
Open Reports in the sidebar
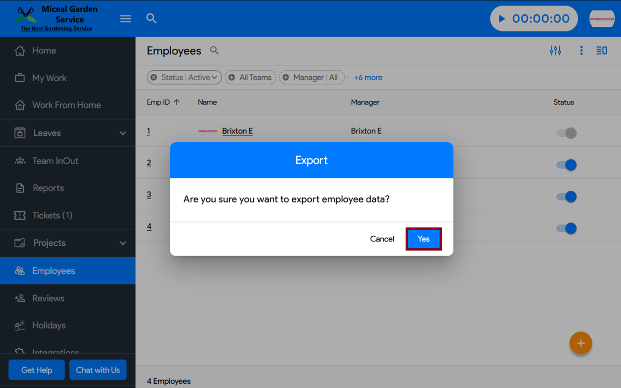point(48,188)
